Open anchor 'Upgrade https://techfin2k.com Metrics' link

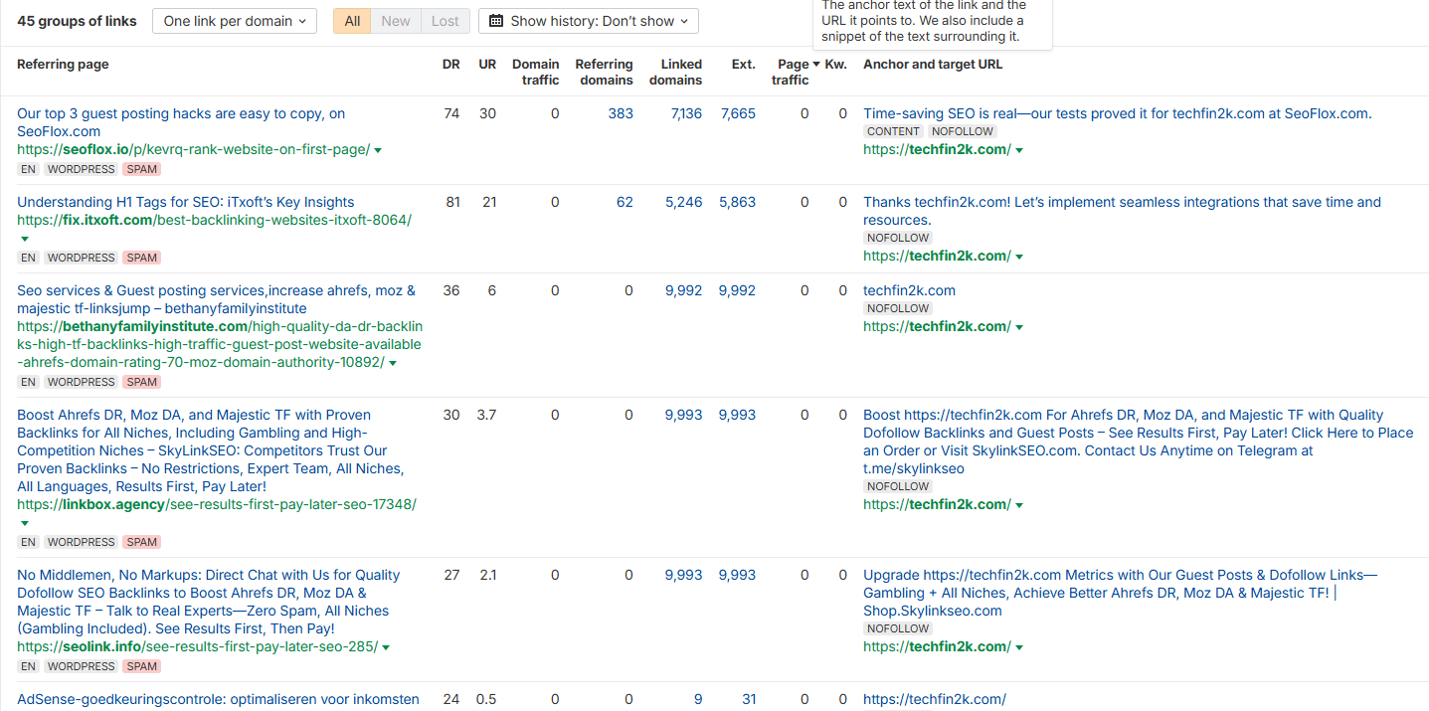pos(1120,593)
